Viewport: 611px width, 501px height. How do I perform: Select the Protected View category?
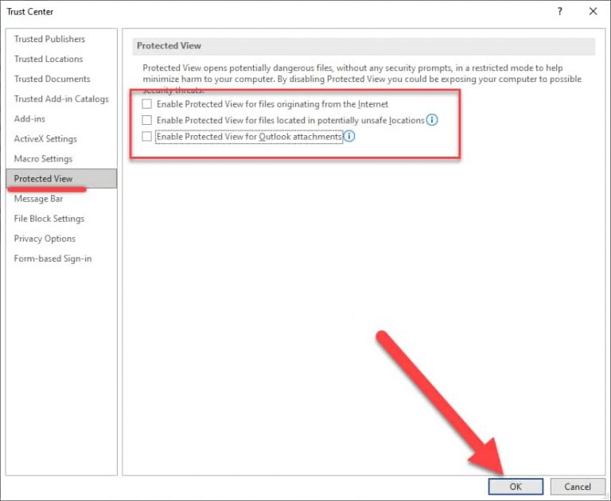click(44, 179)
